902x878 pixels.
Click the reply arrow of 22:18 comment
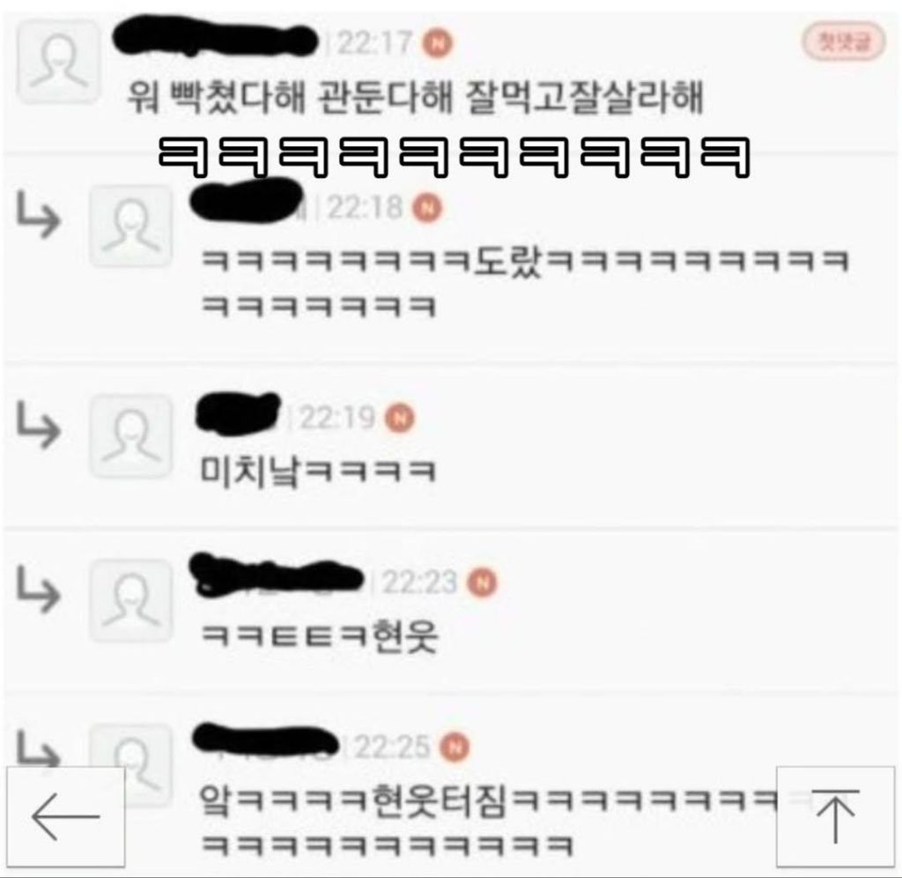click(x=38, y=215)
